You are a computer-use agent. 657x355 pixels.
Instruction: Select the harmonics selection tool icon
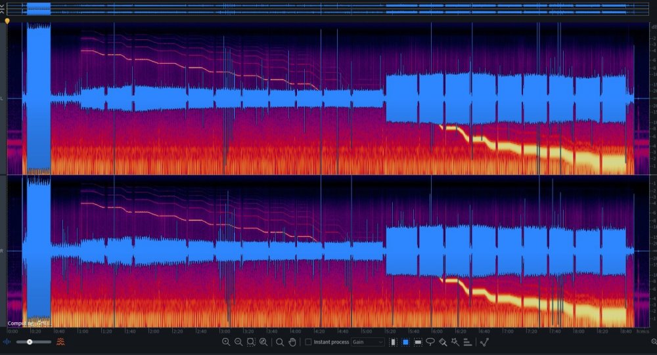[x=468, y=342]
